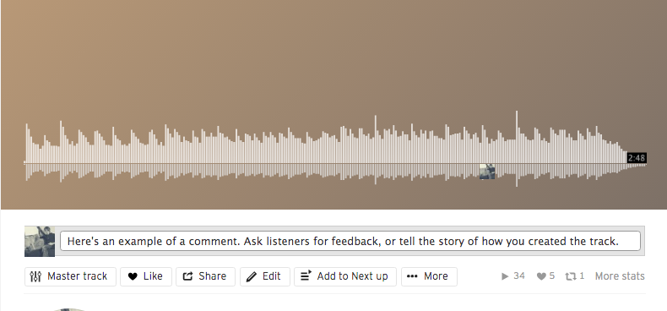This screenshot has height=311, width=667.
Task: Click the share arrow icon
Action: click(187, 276)
